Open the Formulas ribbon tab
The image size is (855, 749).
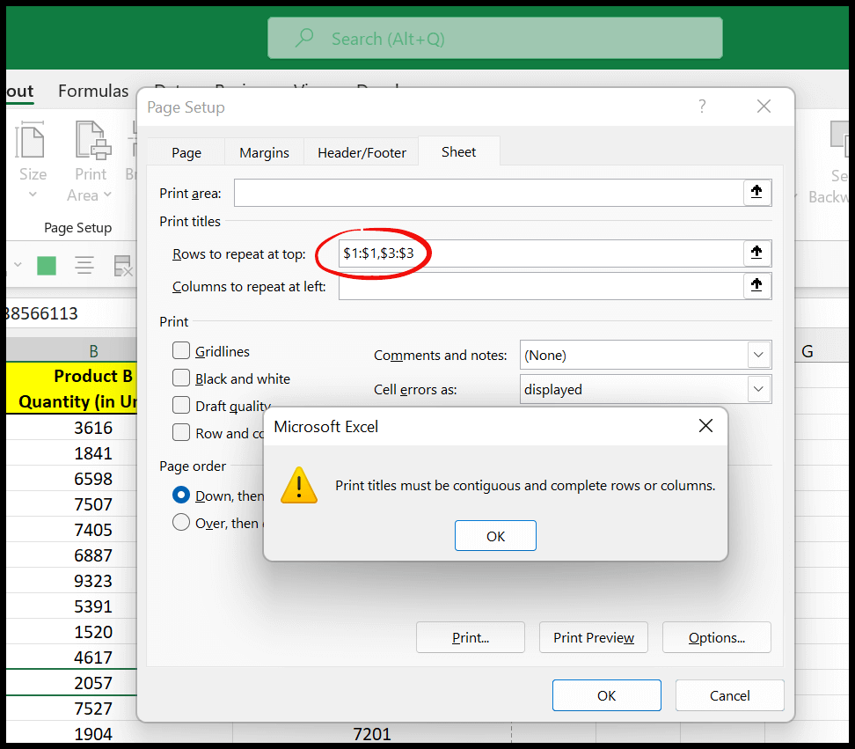coord(93,91)
